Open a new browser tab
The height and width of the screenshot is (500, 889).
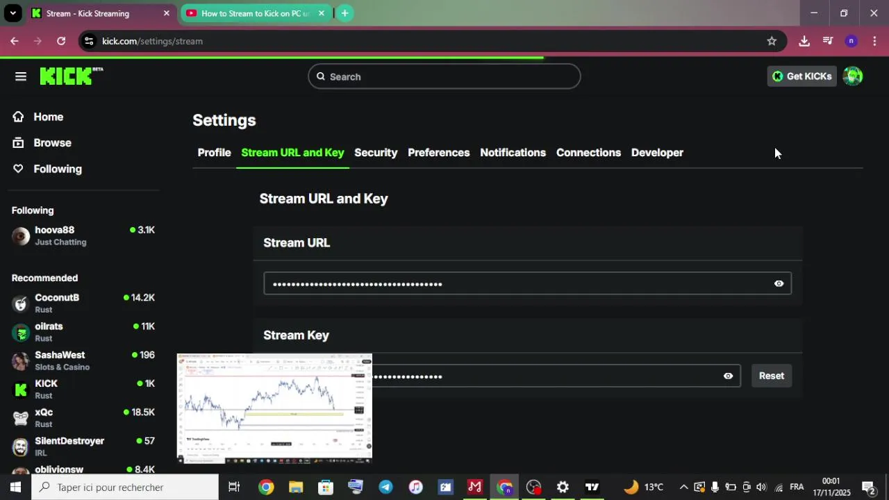coord(344,13)
